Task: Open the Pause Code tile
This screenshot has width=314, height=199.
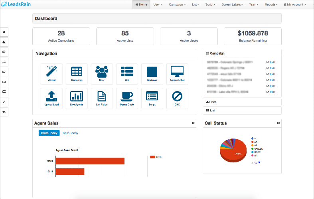Action: click(127, 98)
